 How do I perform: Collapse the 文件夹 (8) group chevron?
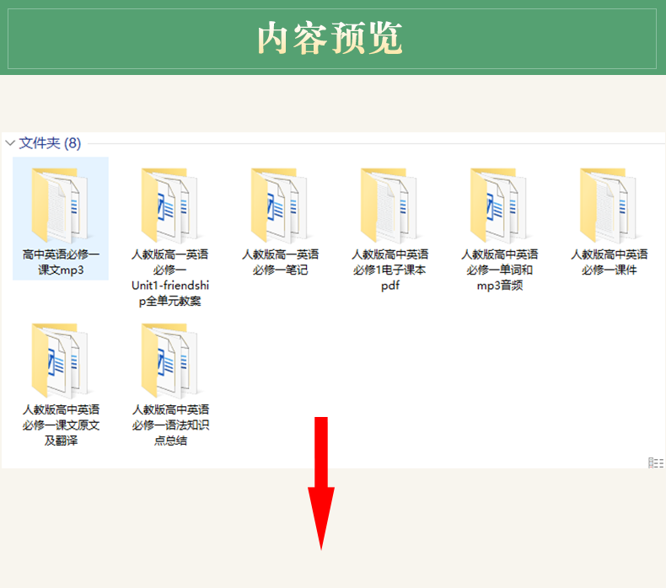coord(10,143)
